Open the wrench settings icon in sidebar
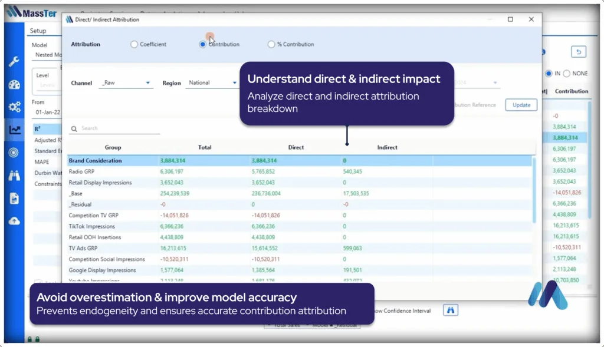 15,61
